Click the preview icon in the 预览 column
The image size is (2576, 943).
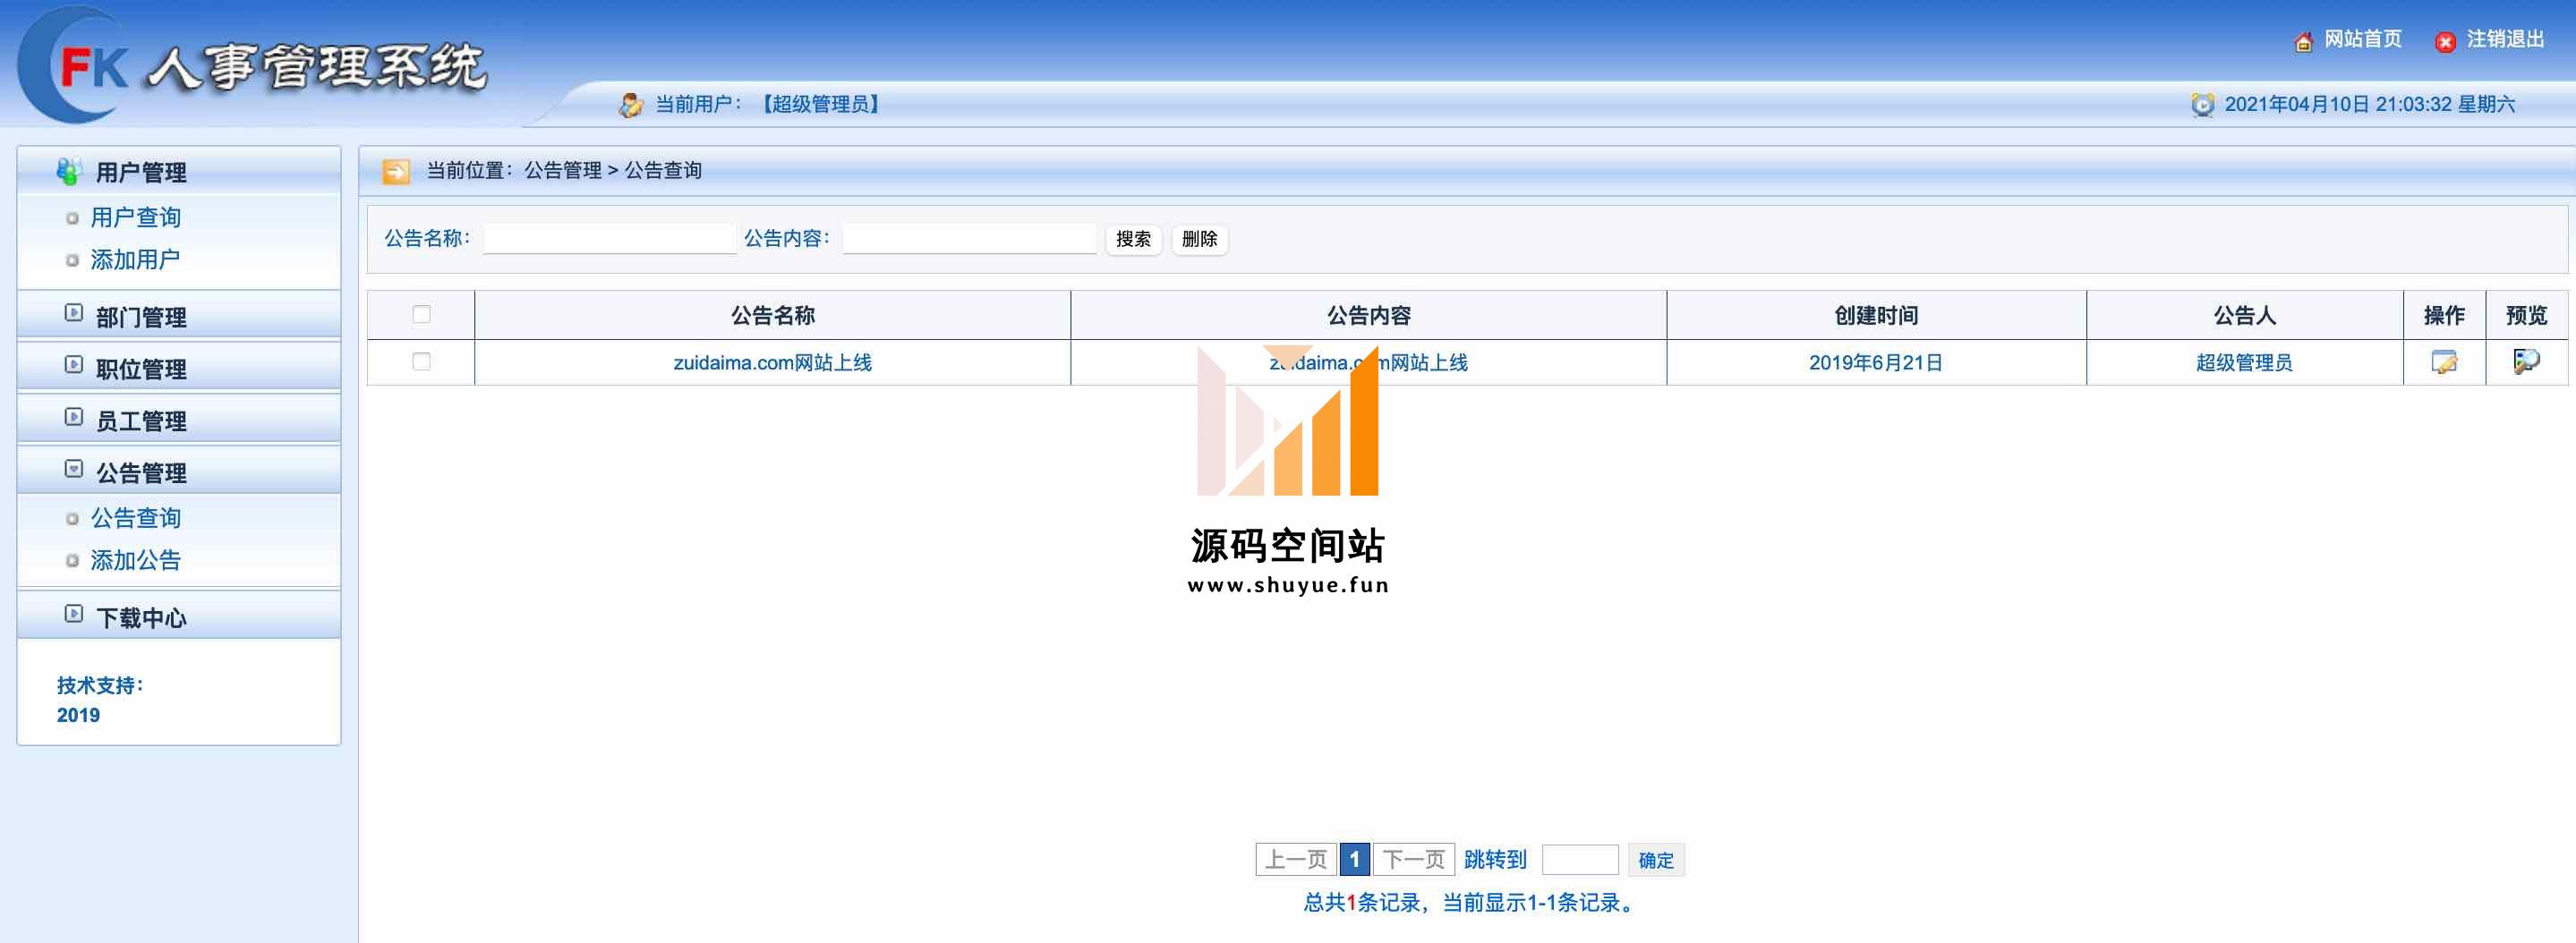tap(2525, 361)
